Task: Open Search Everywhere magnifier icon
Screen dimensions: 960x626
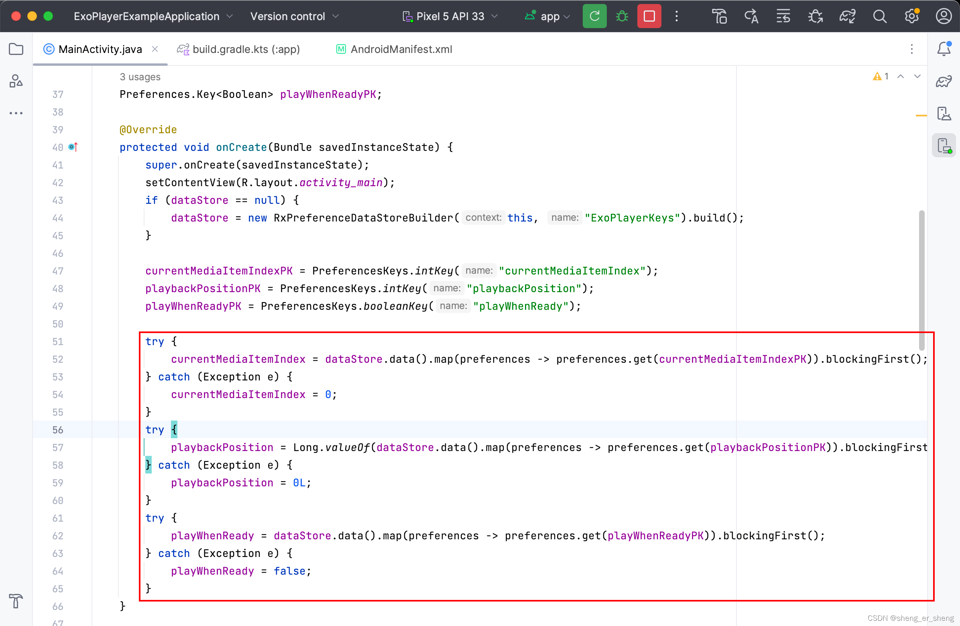Action: (879, 16)
